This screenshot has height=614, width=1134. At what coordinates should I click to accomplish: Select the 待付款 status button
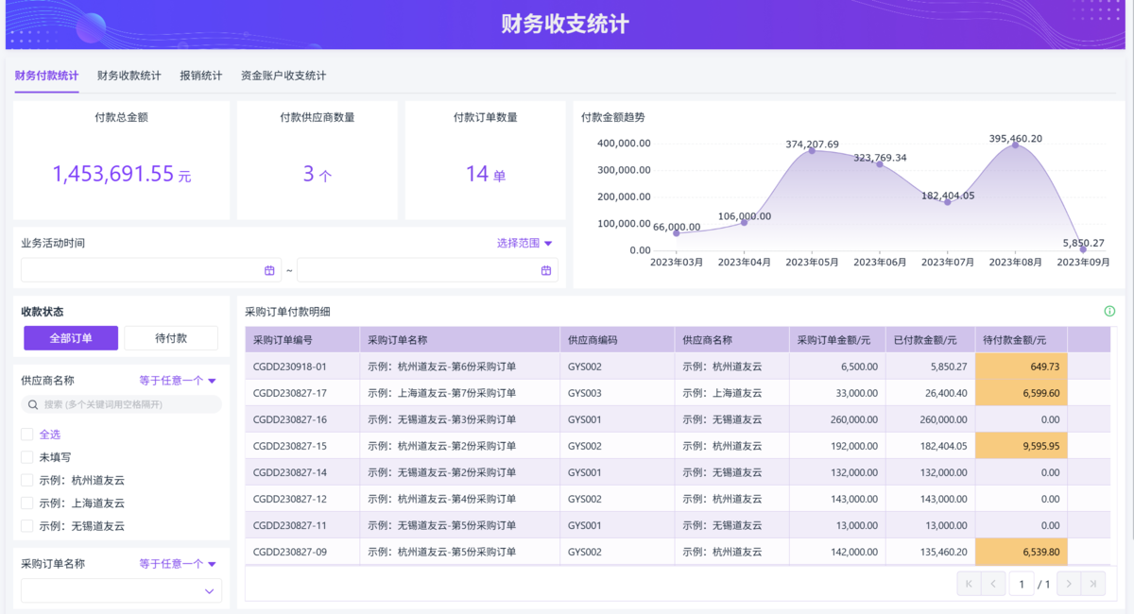(171, 338)
